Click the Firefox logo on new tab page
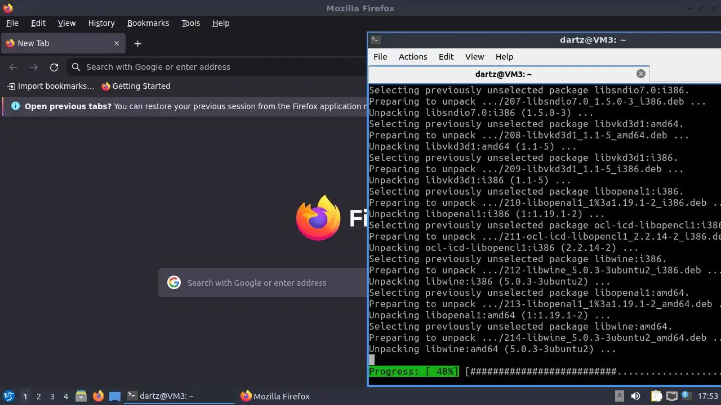Image resolution: width=721 pixels, height=405 pixels. (318, 218)
